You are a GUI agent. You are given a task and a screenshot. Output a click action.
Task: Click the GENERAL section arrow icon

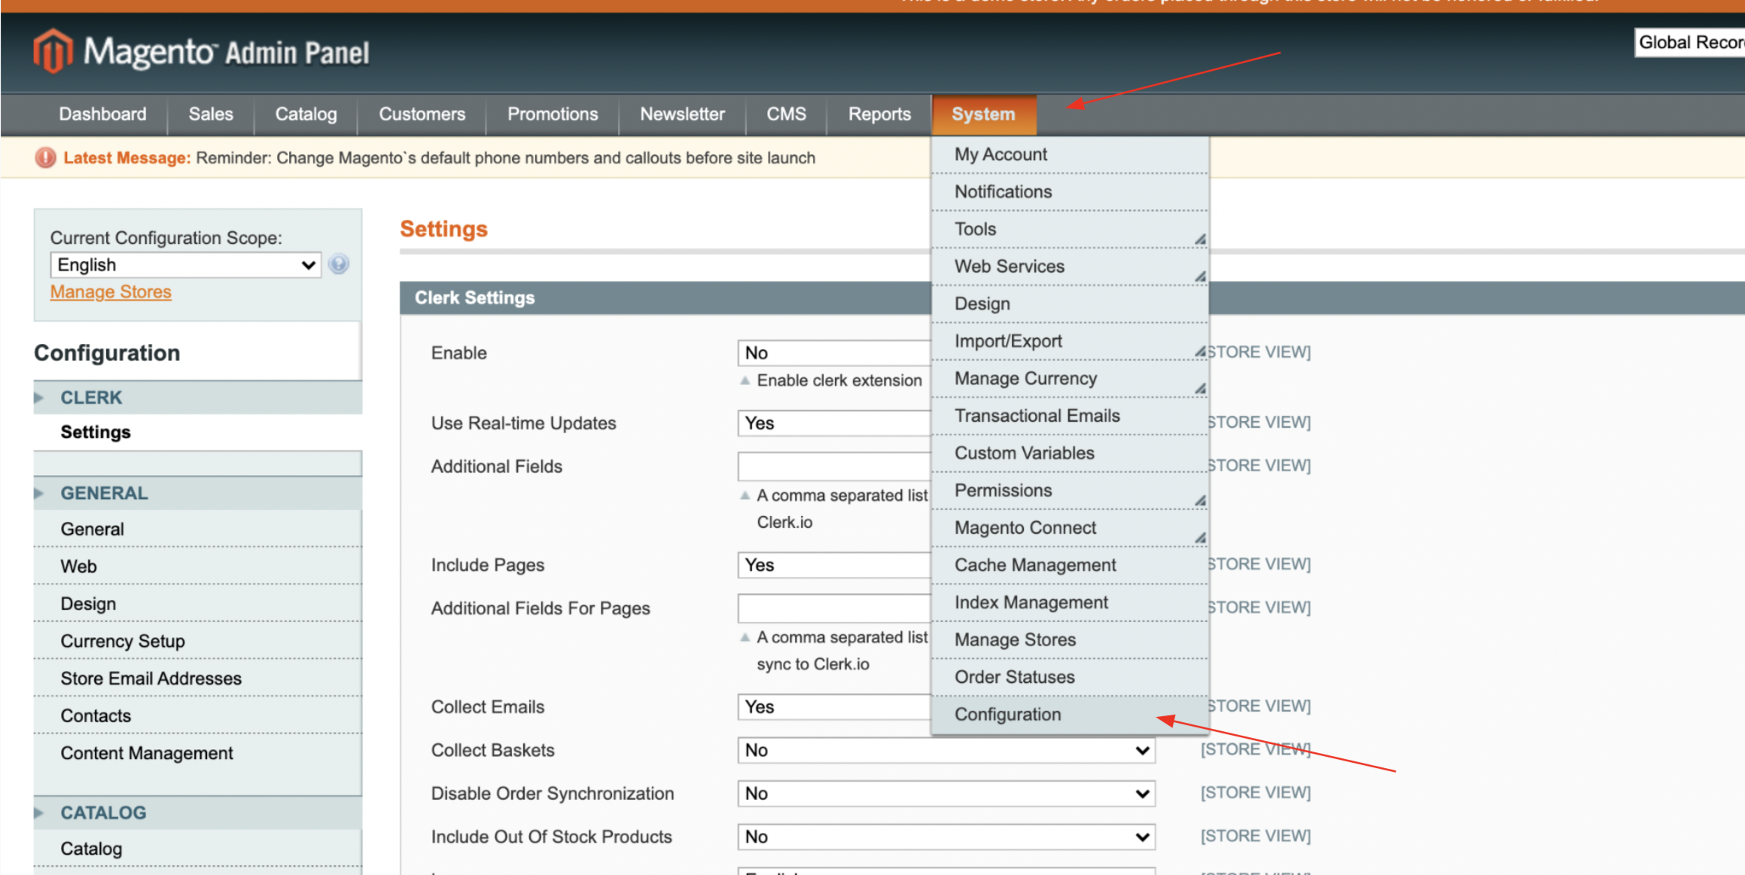click(x=39, y=493)
